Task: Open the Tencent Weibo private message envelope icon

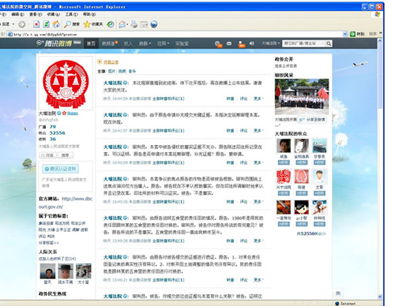Action: 229,43
